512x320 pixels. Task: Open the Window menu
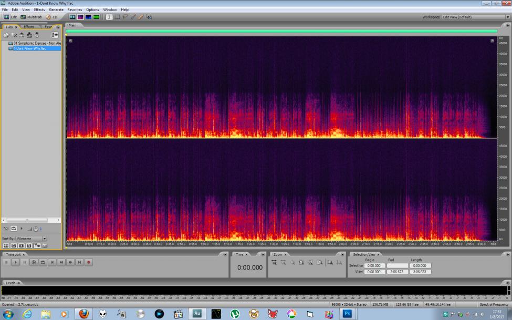coord(110,9)
